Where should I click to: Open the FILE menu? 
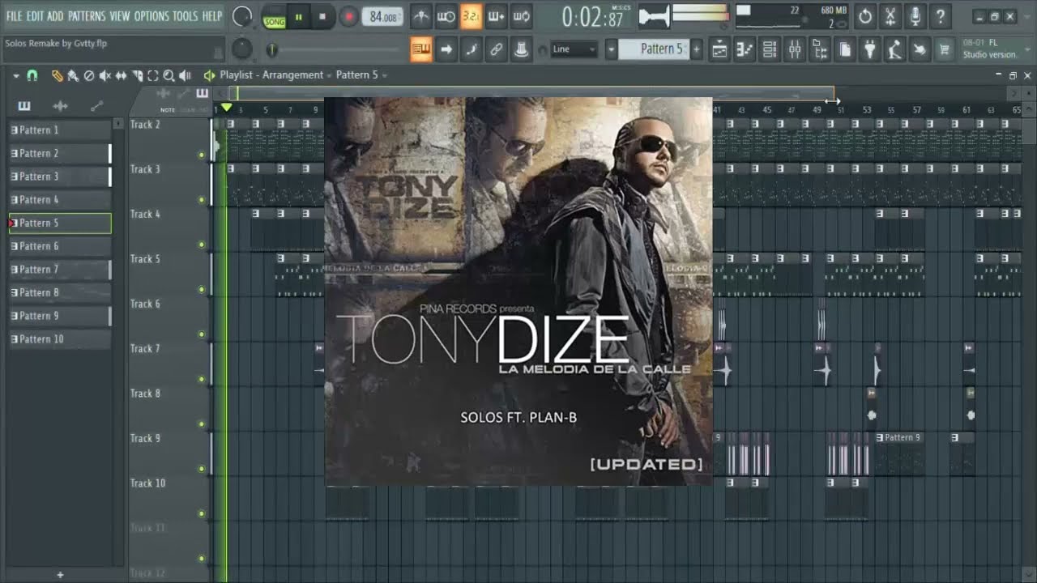pos(14,16)
